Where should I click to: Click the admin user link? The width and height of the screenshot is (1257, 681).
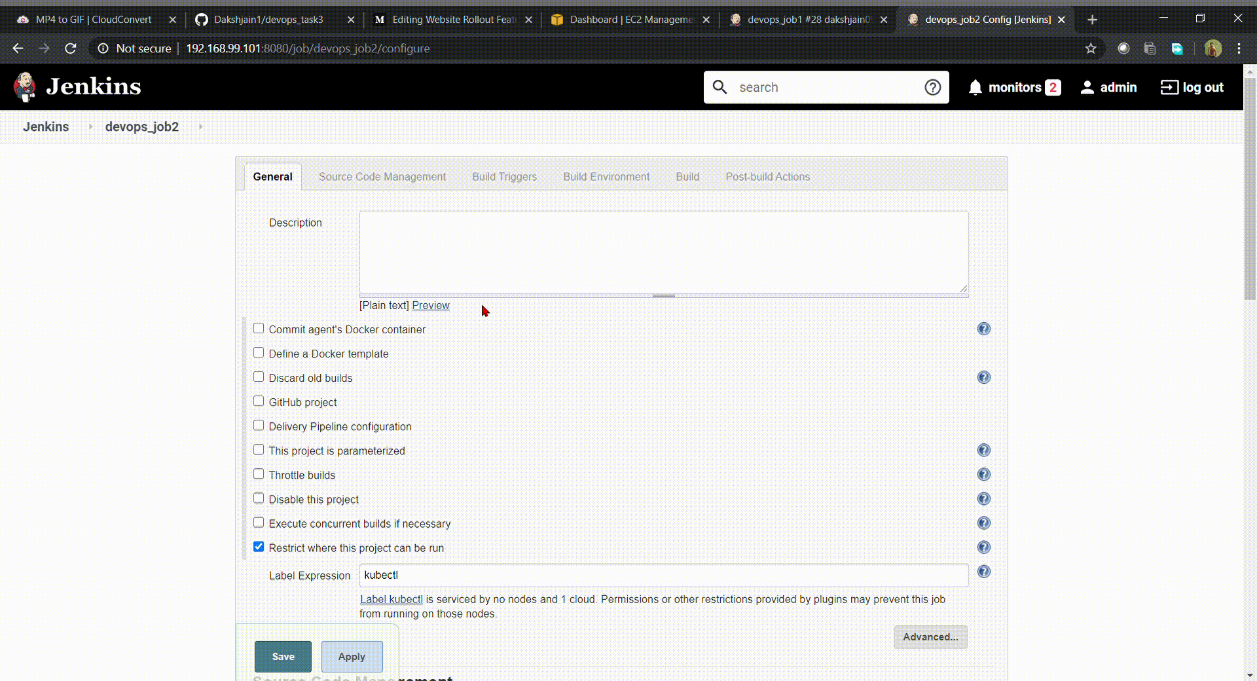coord(1108,87)
